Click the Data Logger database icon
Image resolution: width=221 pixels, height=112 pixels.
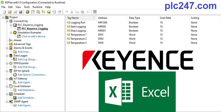coord(11,56)
